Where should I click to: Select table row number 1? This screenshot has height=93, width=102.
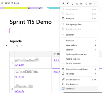[x=12, y=63]
